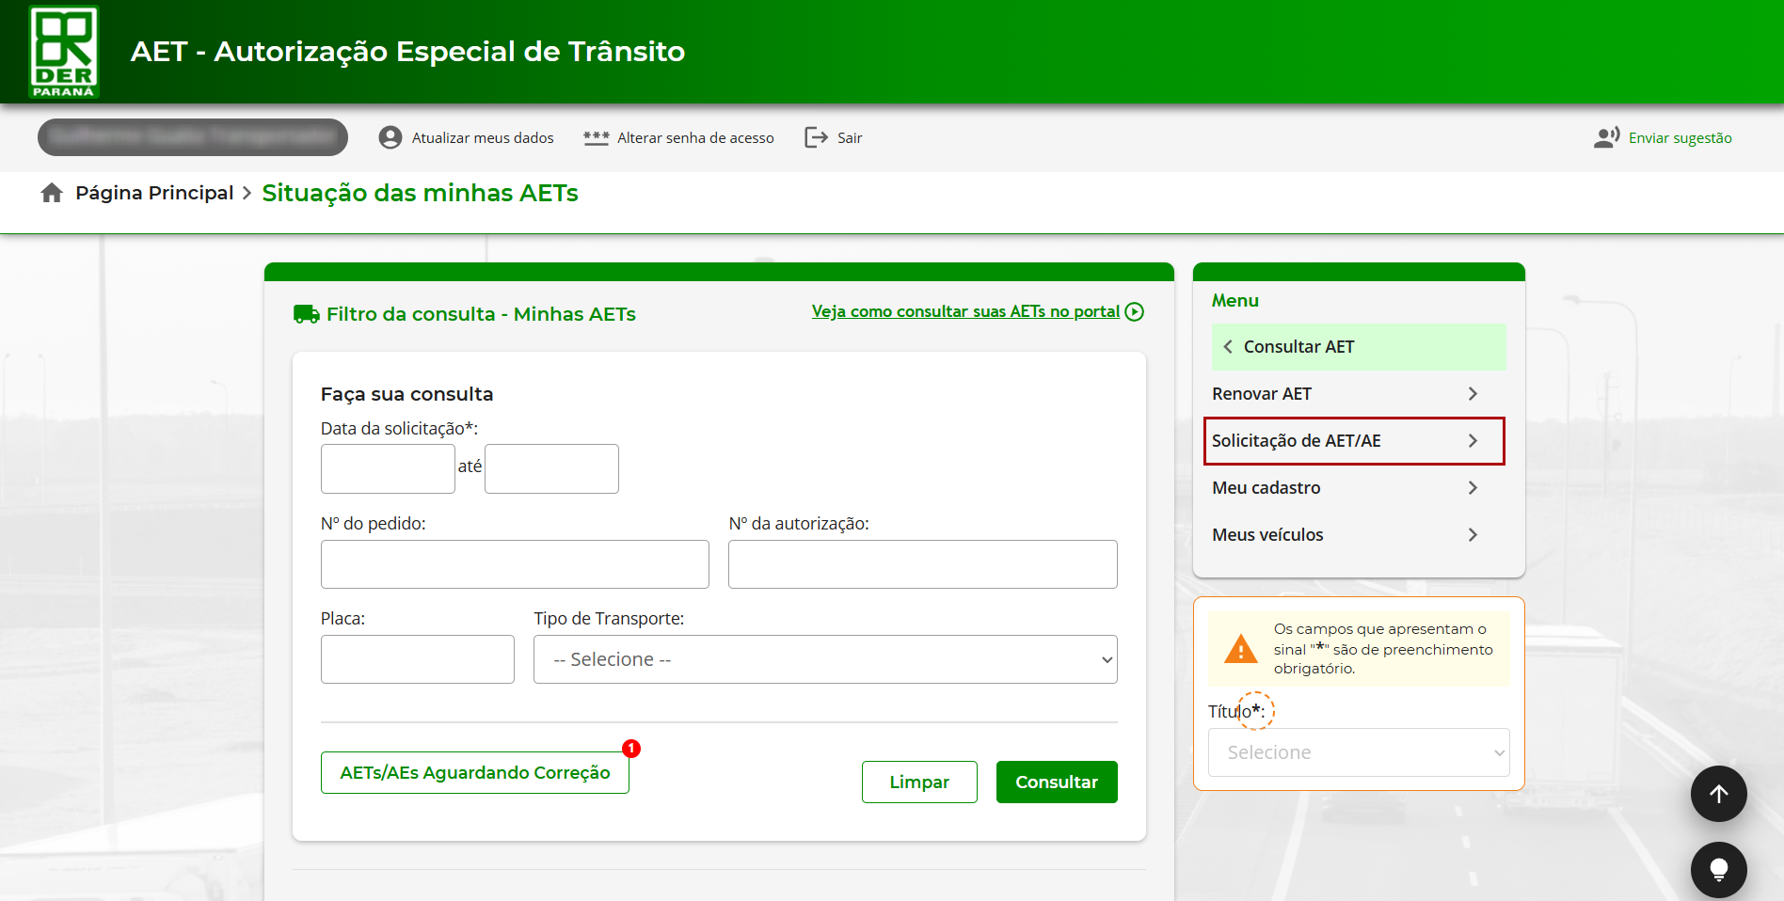The height and width of the screenshot is (901, 1784).
Task: Focus the start date field of Data da solicitação
Action: point(388,468)
